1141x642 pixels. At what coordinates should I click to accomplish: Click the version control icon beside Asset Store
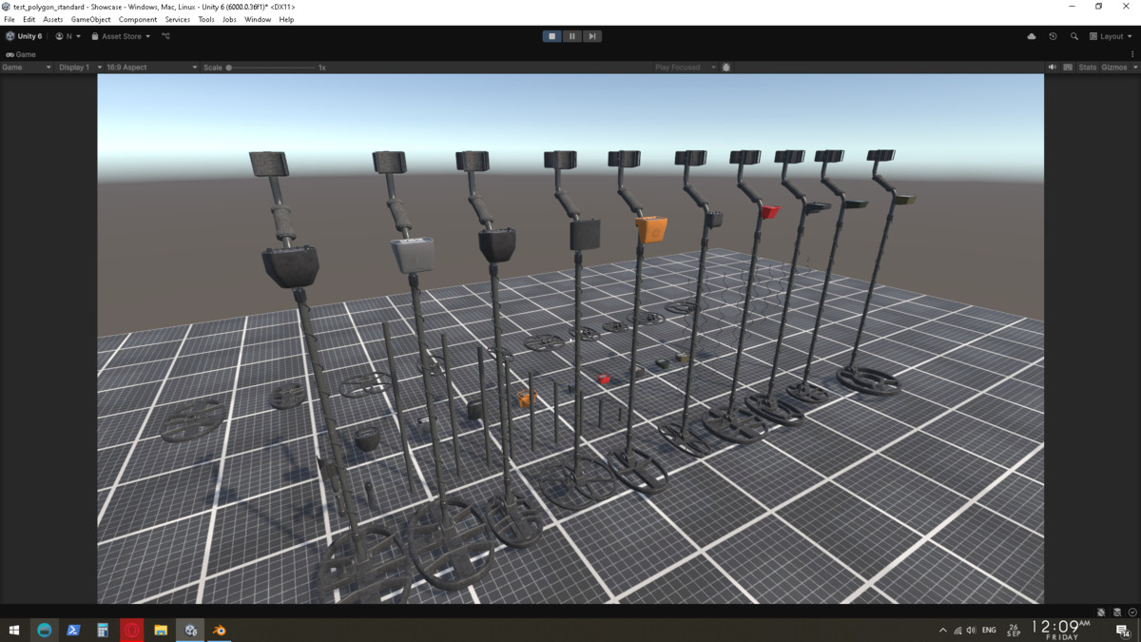165,36
